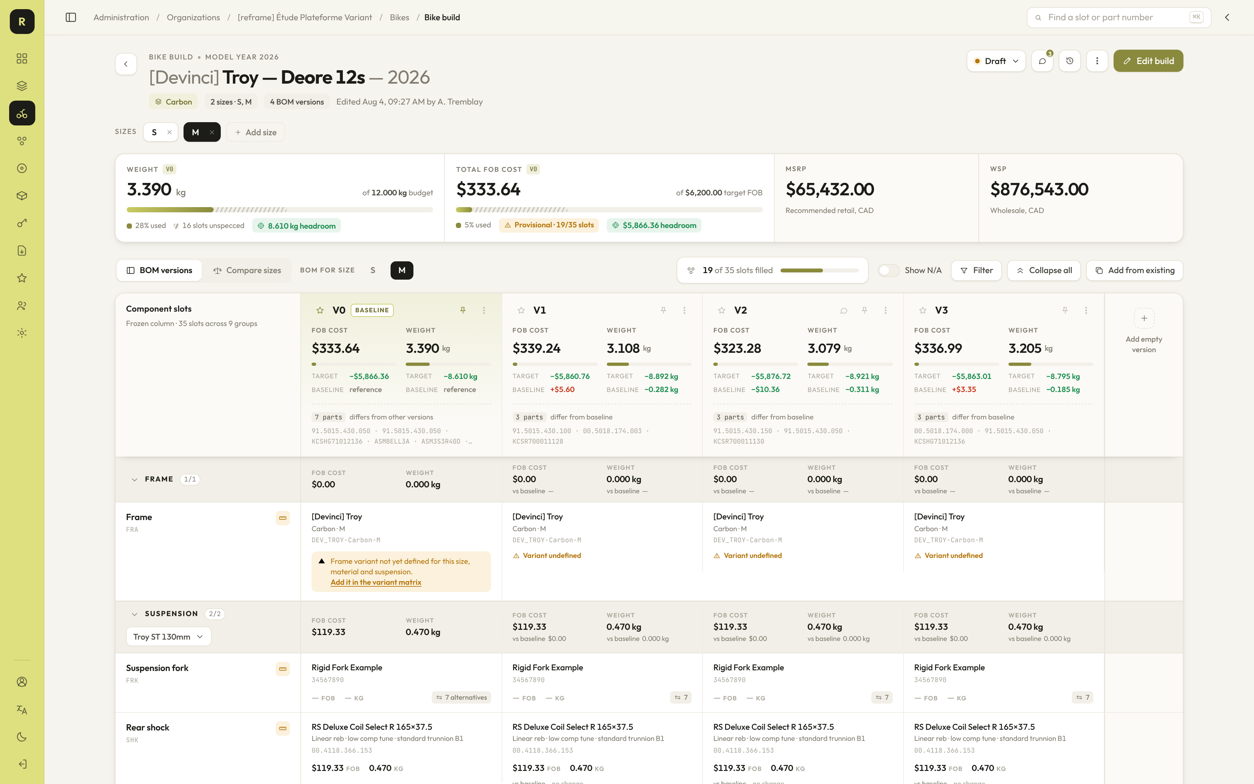Pin the V3 column

click(1065, 310)
